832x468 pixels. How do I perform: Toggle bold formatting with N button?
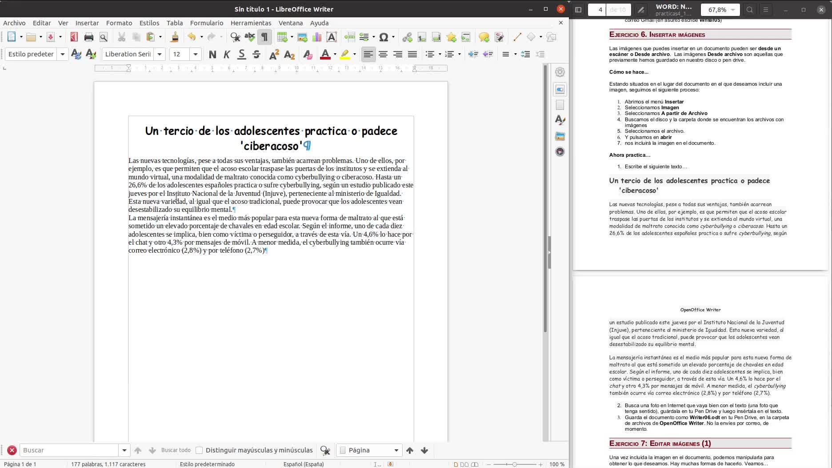(x=212, y=54)
